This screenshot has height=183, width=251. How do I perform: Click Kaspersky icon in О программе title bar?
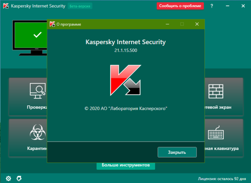pyautogui.click(x=52, y=24)
